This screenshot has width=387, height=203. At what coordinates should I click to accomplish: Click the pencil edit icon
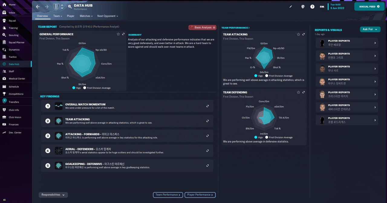coord(291,6)
